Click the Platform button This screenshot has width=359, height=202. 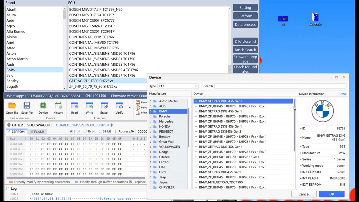coord(245,16)
